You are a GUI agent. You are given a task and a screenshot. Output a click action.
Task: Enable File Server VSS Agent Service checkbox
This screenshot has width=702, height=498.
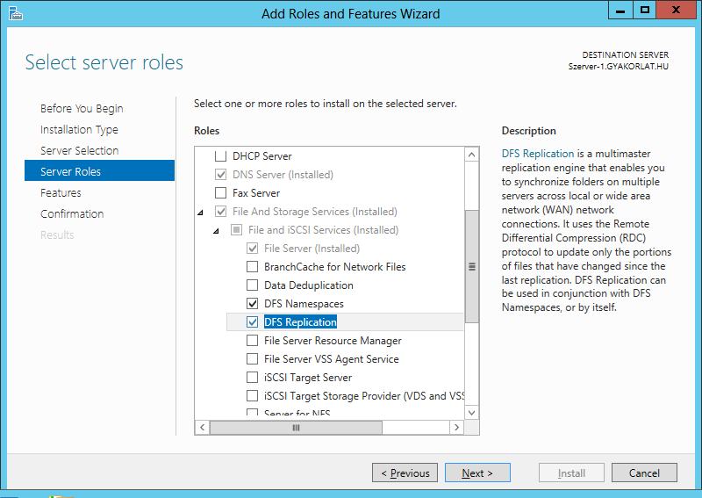coord(253,358)
